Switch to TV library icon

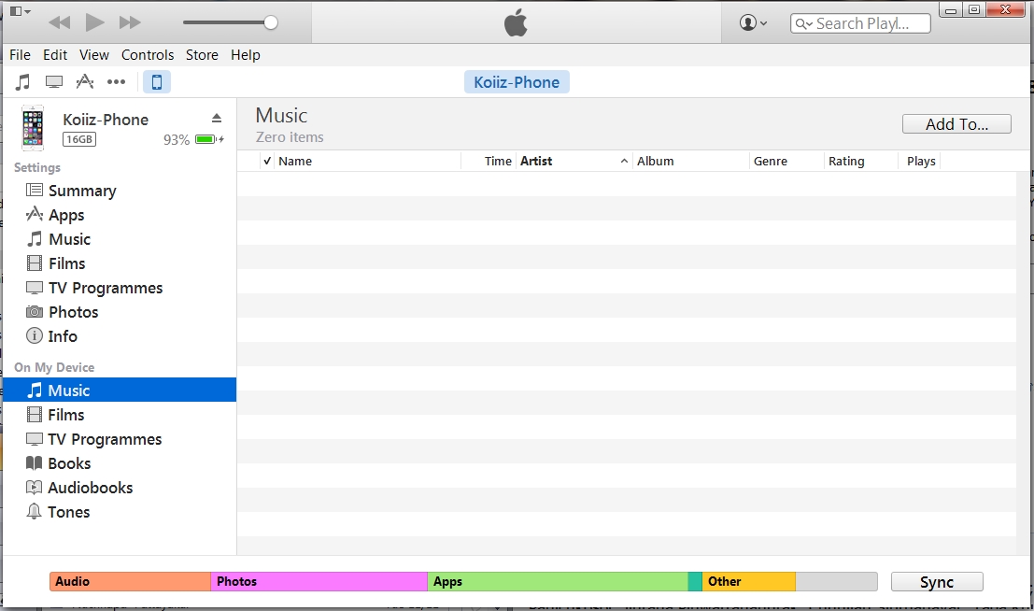pyautogui.click(x=54, y=82)
